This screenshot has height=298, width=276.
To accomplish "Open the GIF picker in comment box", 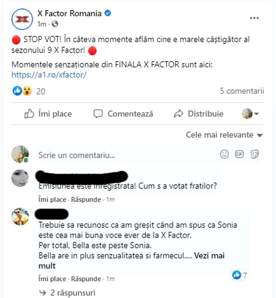I will point(239,154).
